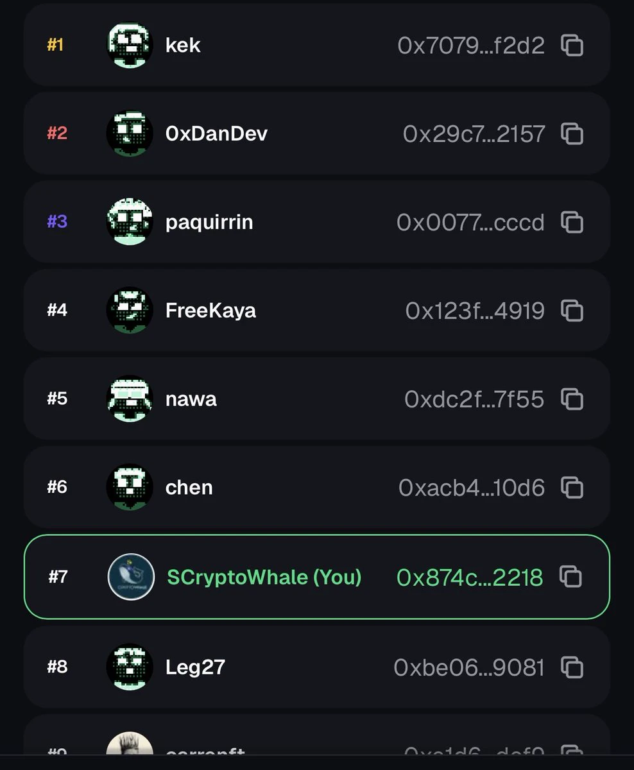
Task: Open the username paquirrin
Action: pyautogui.click(x=209, y=222)
